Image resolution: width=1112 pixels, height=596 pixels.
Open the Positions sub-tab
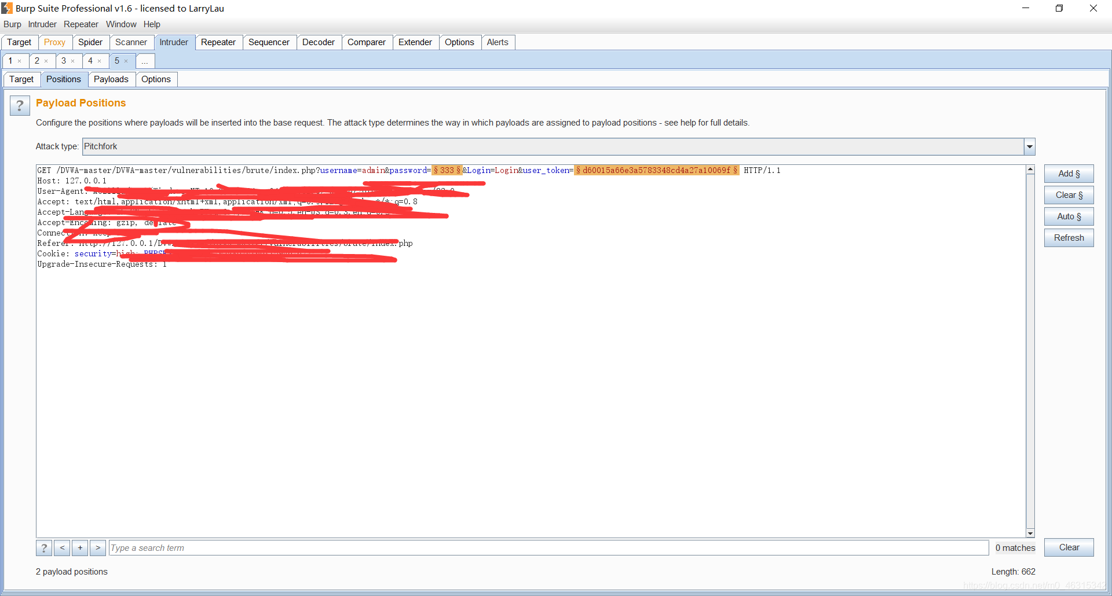point(64,79)
